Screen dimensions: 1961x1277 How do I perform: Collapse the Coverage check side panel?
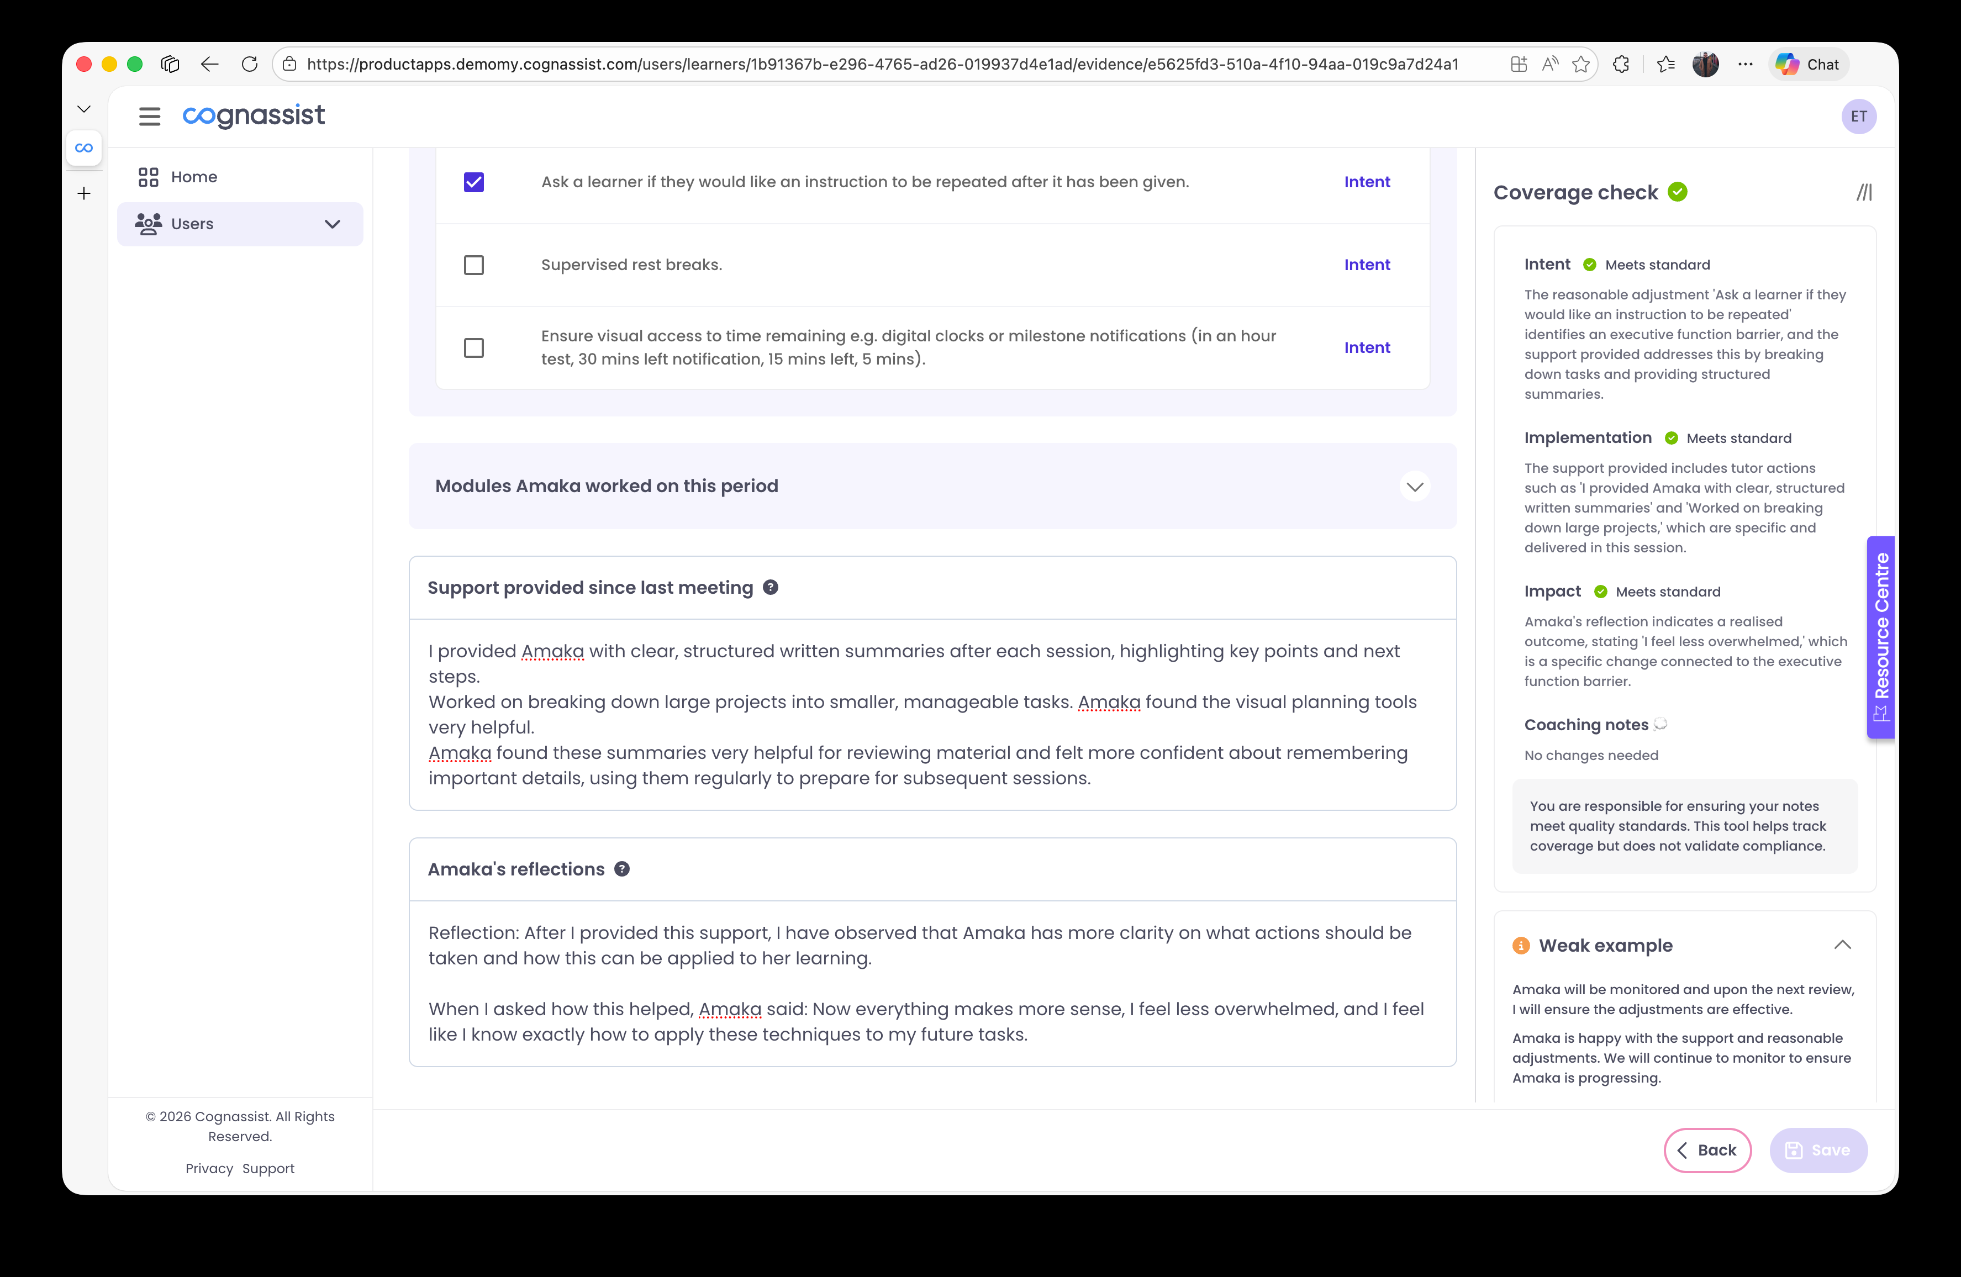coord(1864,192)
